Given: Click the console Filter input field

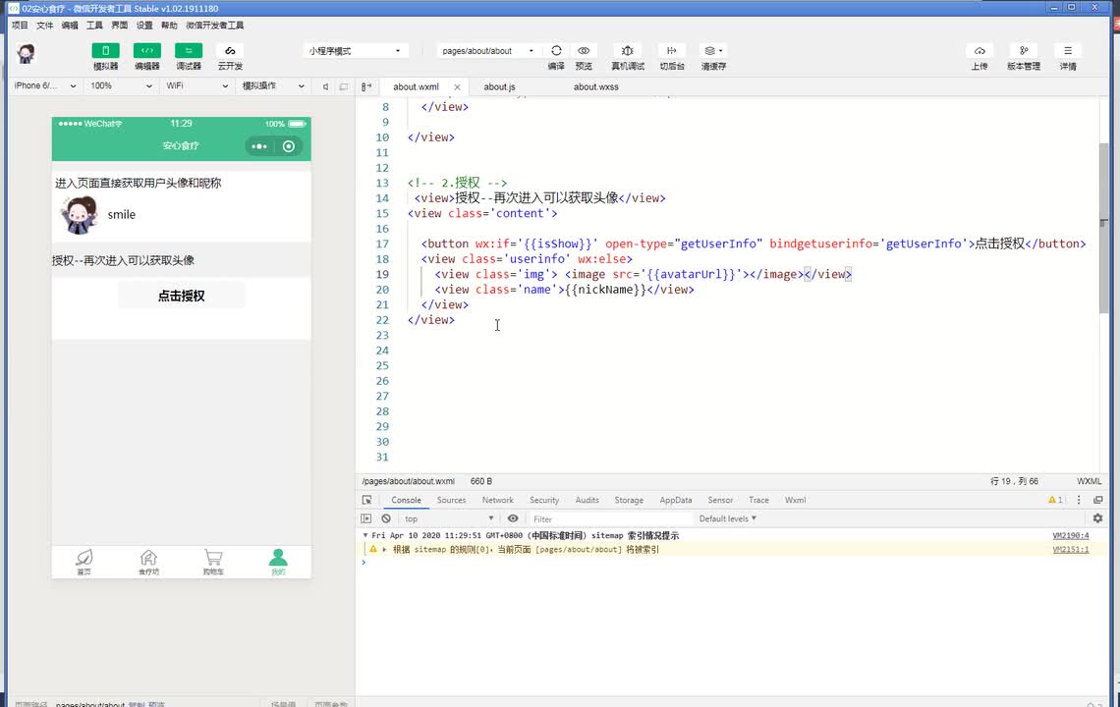Looking at the screenshot, I should [x=609, y=518].
